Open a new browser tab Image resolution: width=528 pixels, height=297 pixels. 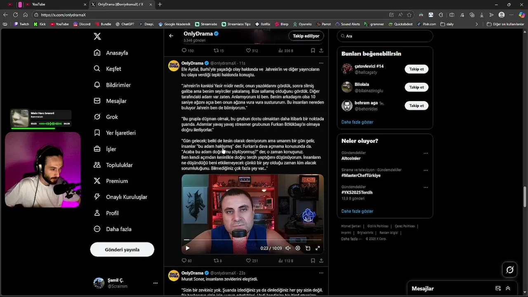pos(160,5)
